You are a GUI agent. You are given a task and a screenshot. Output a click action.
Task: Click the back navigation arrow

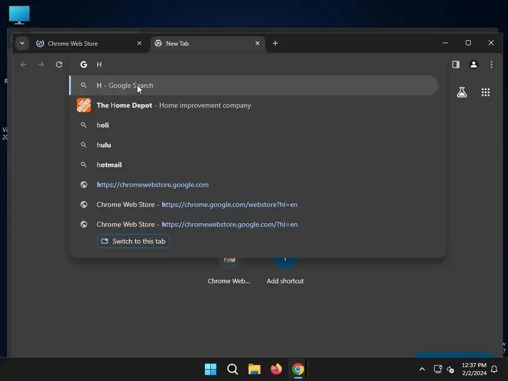(x=23, y=64)
